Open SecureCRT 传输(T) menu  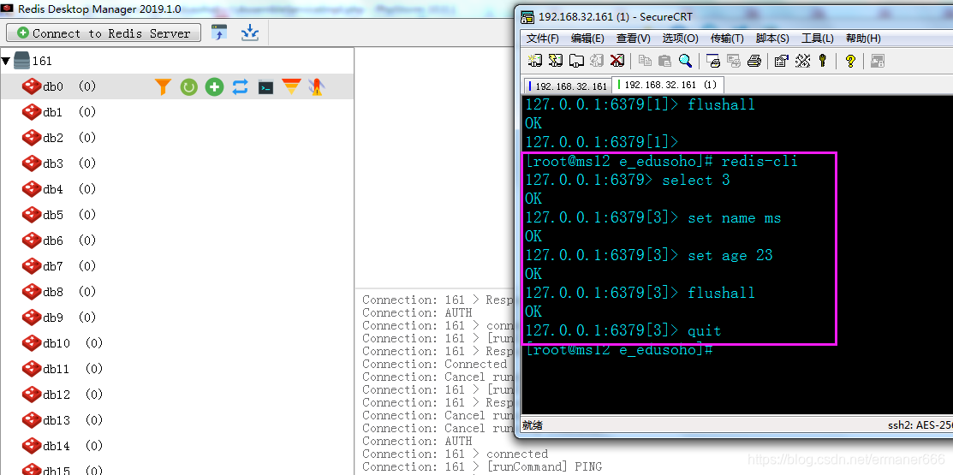(x=726, y=39)
